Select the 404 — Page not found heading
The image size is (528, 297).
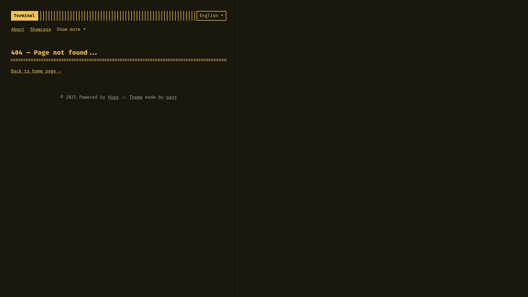(54, 53)
